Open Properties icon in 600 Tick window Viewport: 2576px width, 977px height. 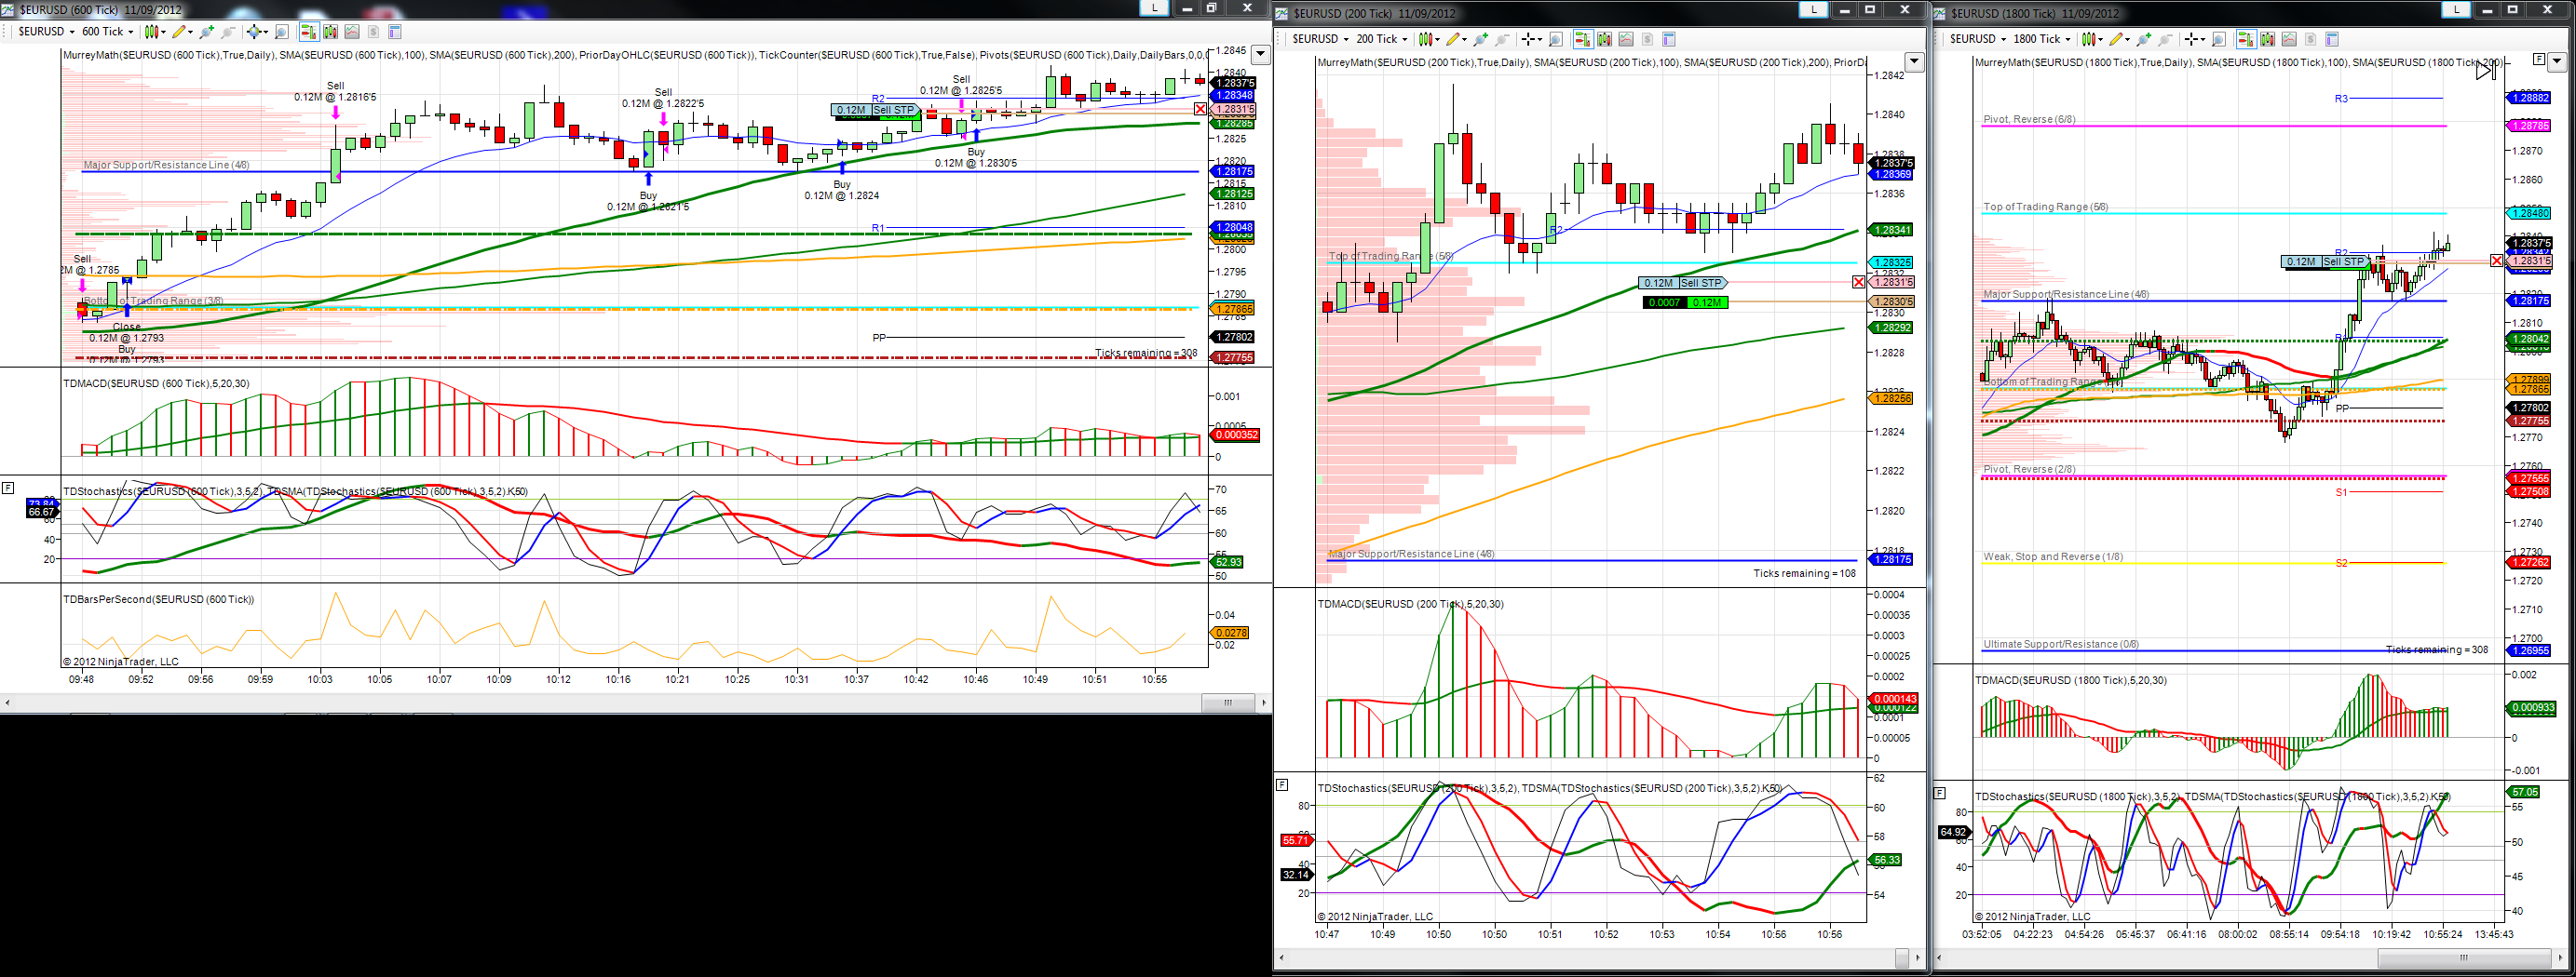tap(395, 32)
